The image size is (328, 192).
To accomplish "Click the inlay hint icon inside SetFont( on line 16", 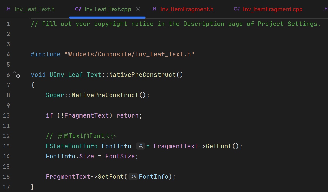I will pyautogui.click(x=133, y=177).
